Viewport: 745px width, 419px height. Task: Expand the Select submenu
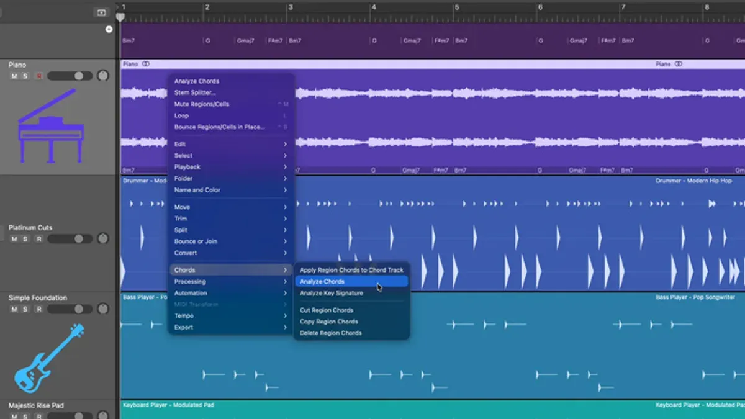pos(231,156)
